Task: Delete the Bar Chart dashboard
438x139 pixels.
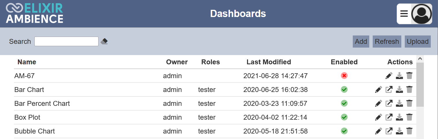Action: [409, 90]
